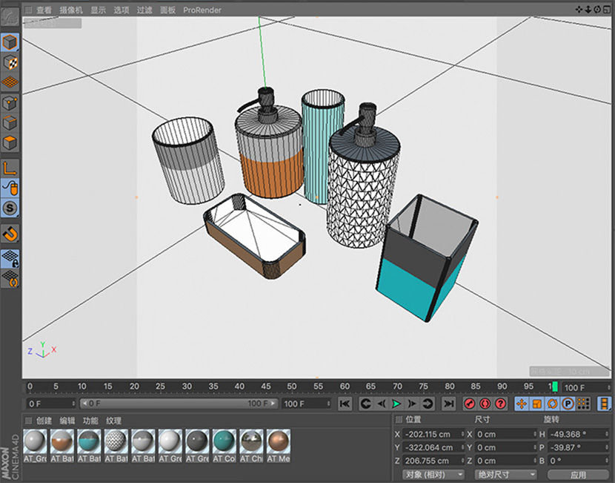The height and width of the screenshot is (483, 615).
Task: Open the 纹理 material menu
Action: point(113,421)
